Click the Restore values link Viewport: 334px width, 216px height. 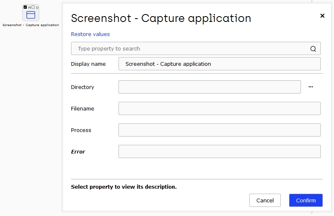[x=90, y=34]
